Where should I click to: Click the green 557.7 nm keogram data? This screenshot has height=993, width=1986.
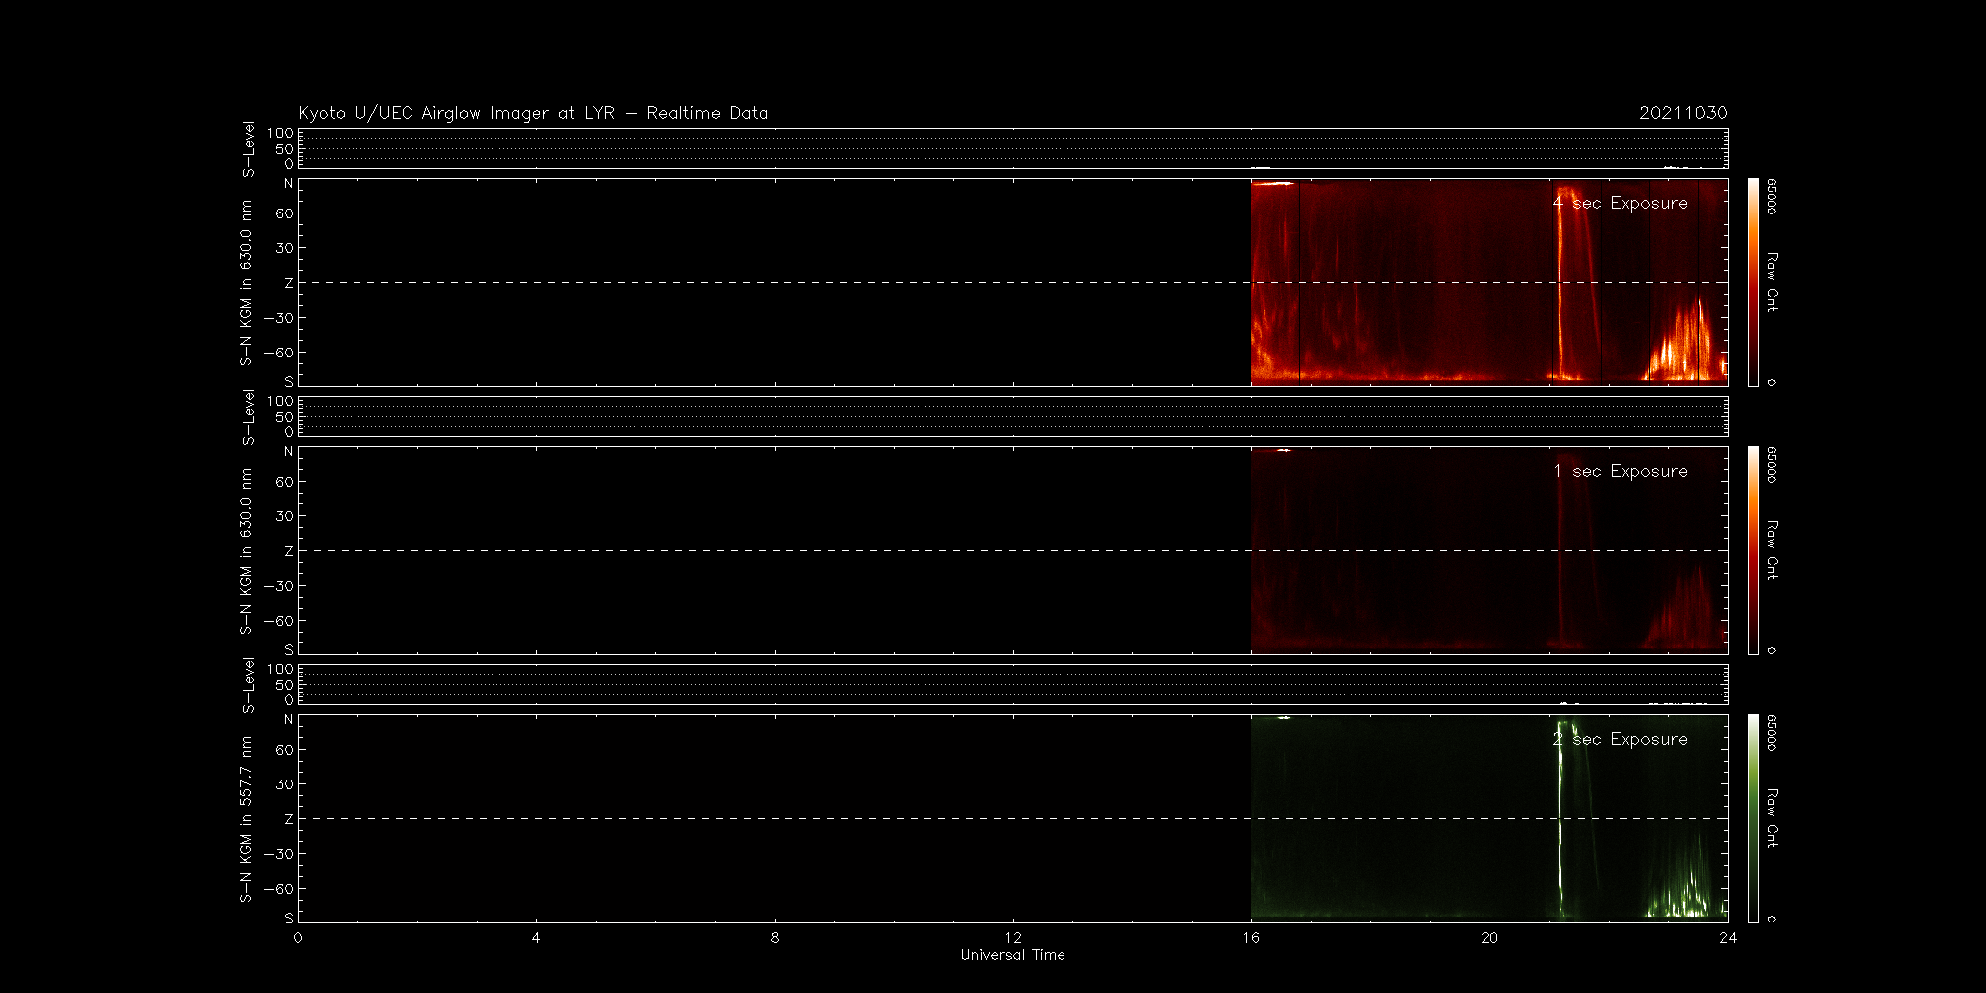point(1489,819)
